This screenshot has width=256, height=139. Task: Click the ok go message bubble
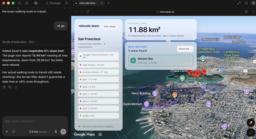61,26
